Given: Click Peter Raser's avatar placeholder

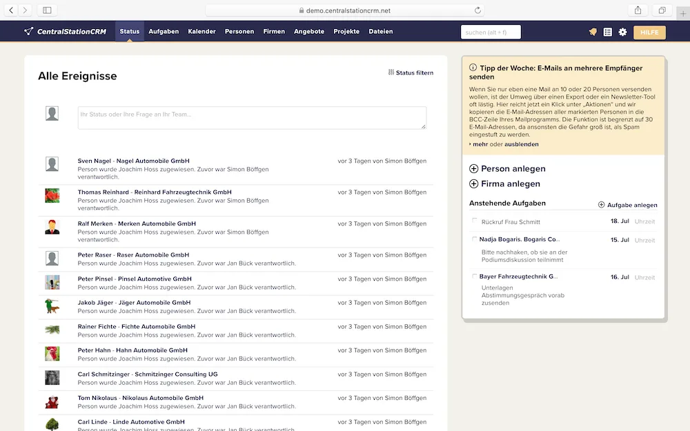Looking at the screenshot, I should click(x=52, y=258).
